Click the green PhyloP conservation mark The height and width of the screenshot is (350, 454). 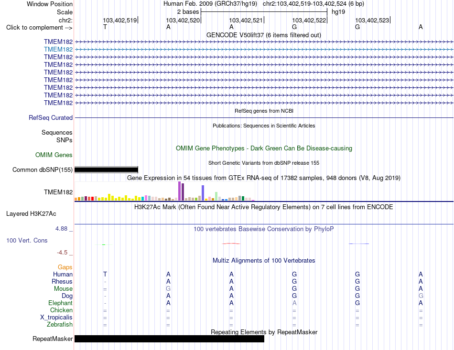[104, 244]
